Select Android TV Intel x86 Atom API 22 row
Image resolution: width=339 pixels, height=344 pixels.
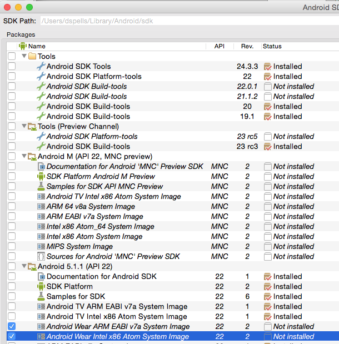coord(173,316)
